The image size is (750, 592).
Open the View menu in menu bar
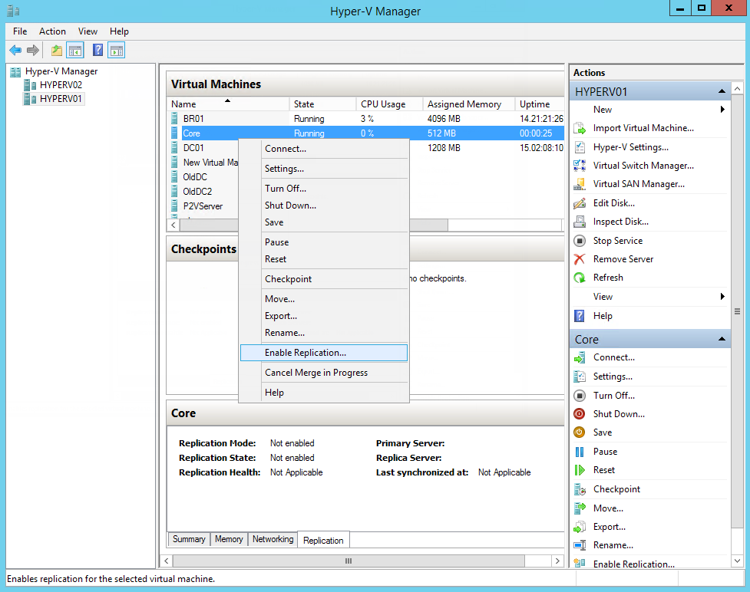click(88, 31)
